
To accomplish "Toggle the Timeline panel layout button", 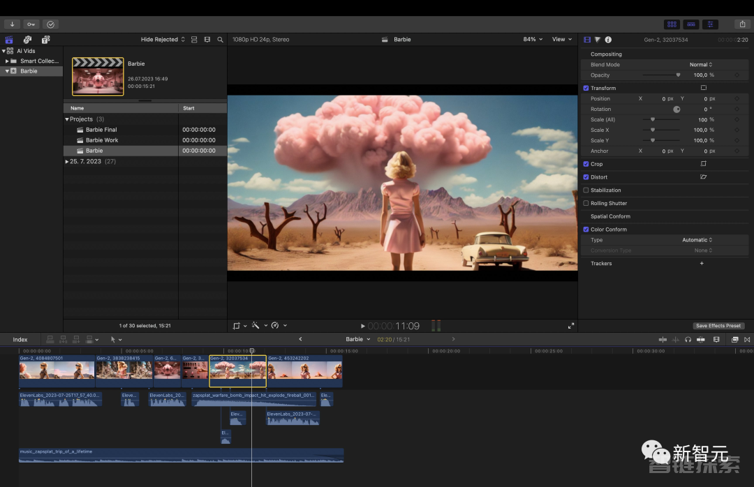I will (x=691, y=24).
